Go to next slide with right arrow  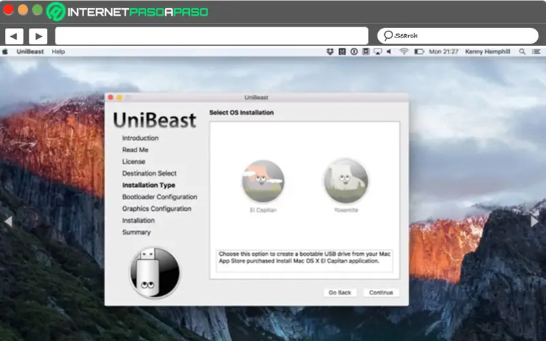pos(534,221)
